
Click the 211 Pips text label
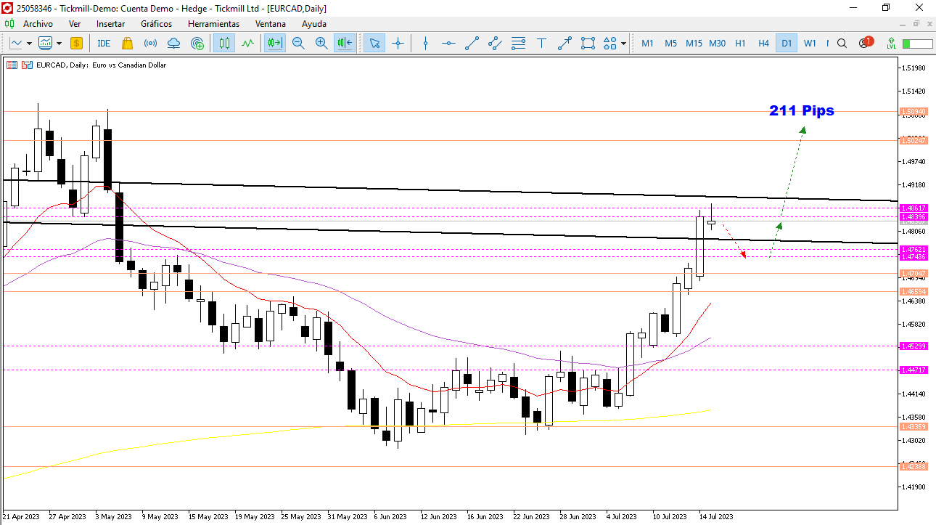(x=802, y=111)
